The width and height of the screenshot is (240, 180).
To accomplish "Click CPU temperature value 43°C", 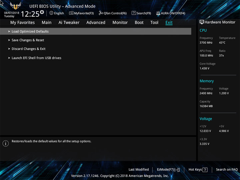I will point(222,43).
